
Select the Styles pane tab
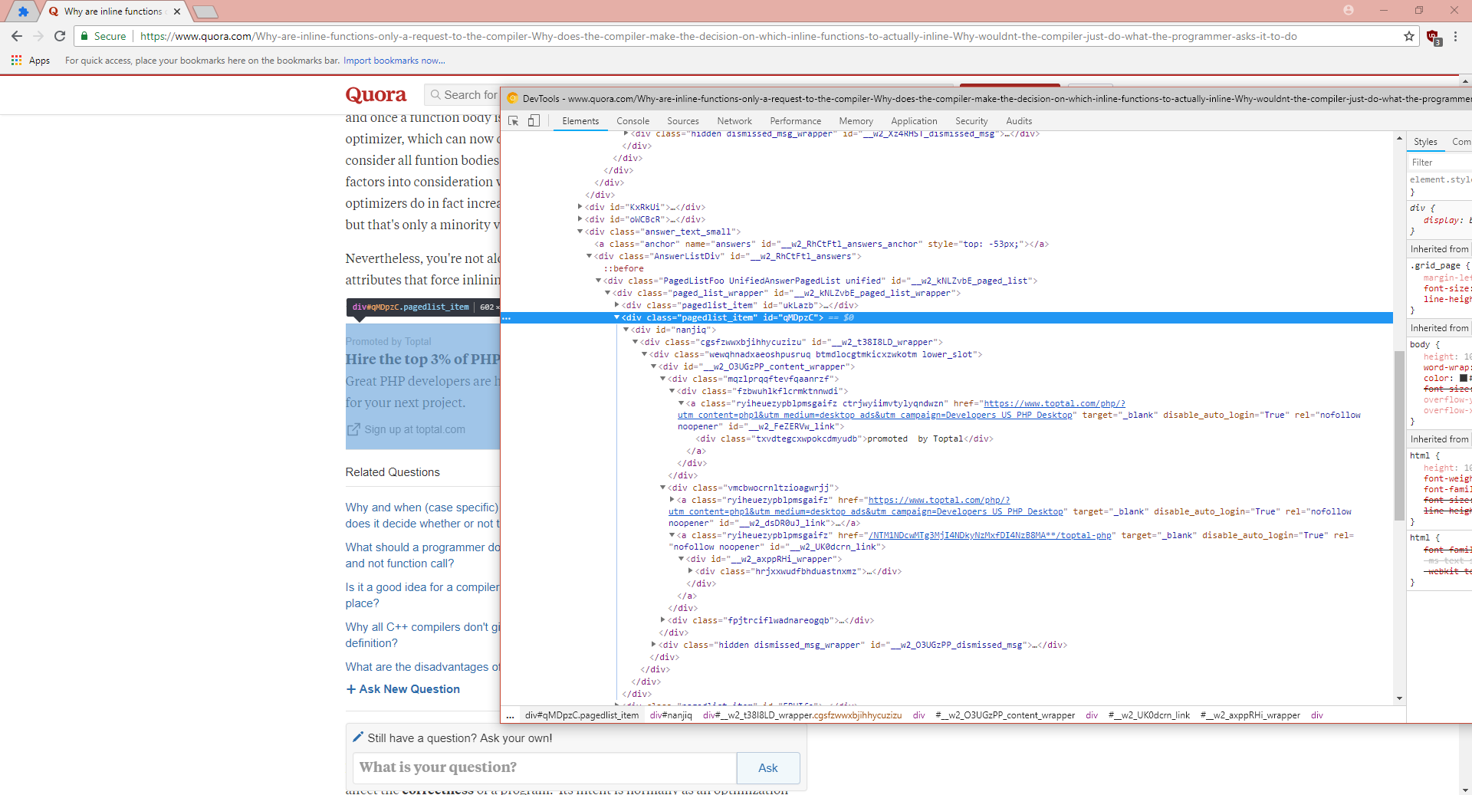point(1425,142)
